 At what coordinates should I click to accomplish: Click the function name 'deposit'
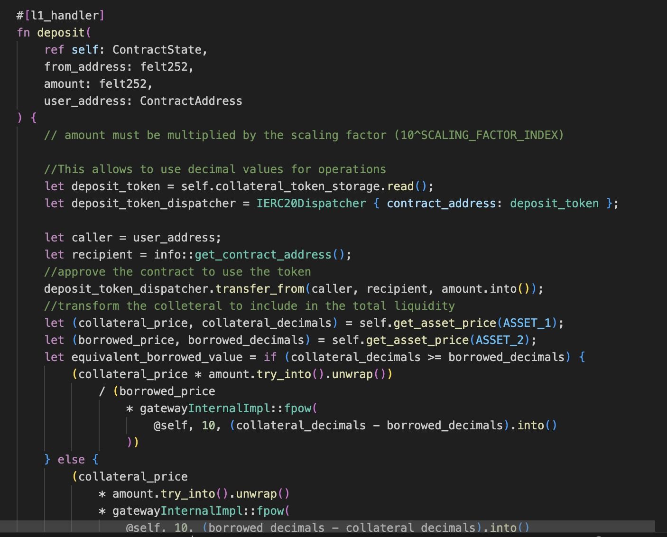[x=61, y=33]
